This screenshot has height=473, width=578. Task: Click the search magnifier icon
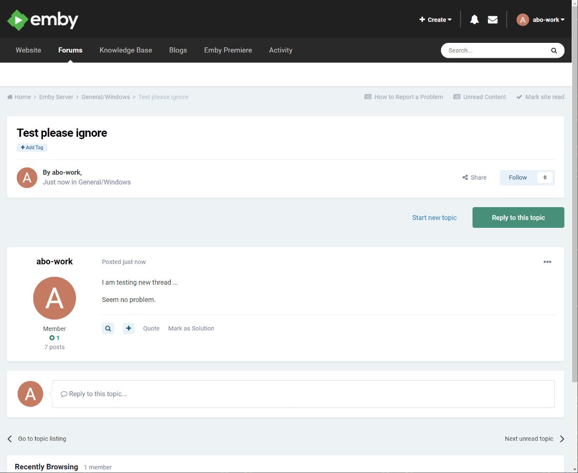[x=554, y=50]
